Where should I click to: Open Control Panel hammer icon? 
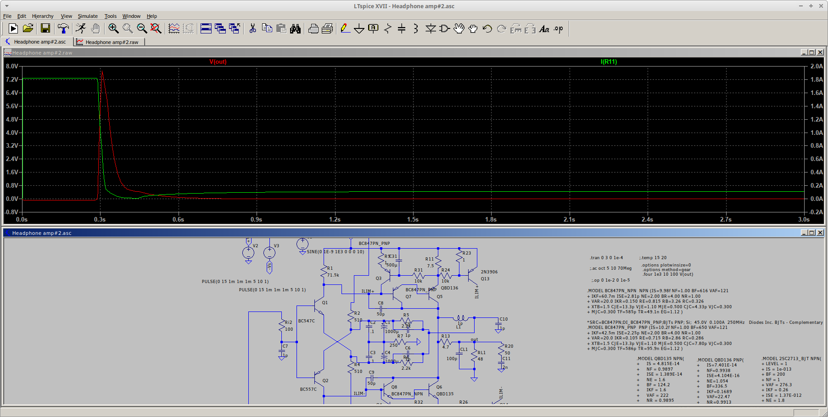(x=63, y=28)
